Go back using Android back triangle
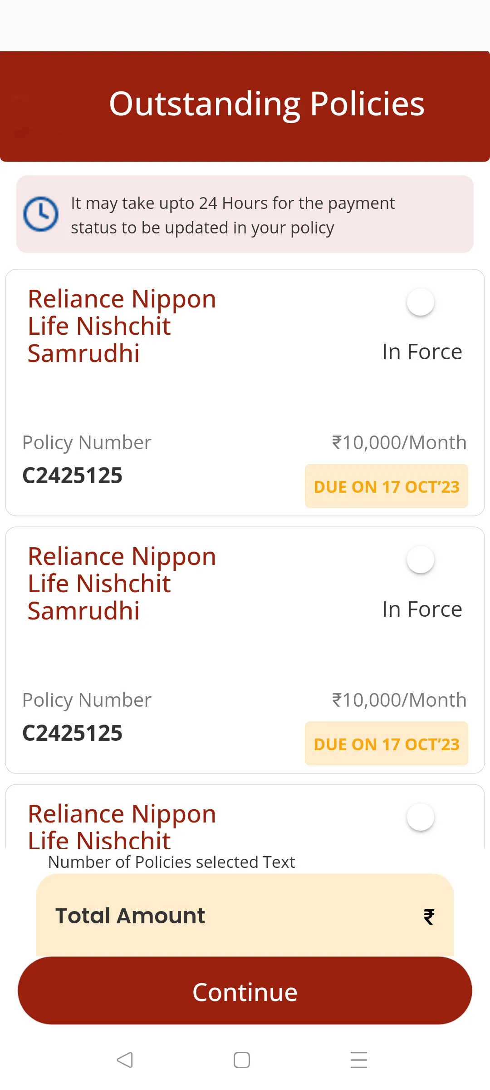Viewport: 490px width, 1090px height. [125, 1060]
